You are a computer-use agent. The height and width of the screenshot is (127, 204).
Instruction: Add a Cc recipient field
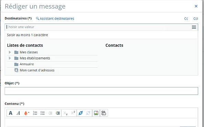pyautogui.click(x=186, y=19)
